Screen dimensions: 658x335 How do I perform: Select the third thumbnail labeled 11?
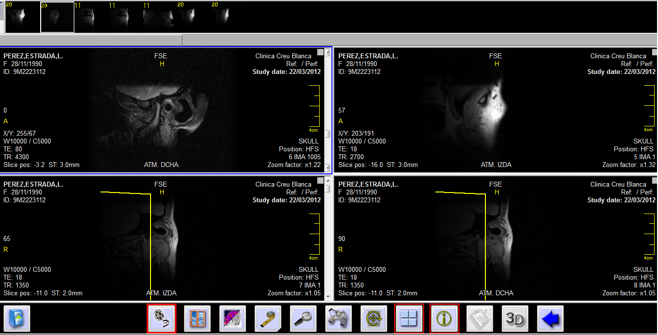(91, 16)
